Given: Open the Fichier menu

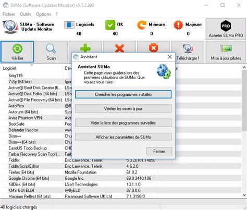Looking at the screenshot, I should pos(9,14).
